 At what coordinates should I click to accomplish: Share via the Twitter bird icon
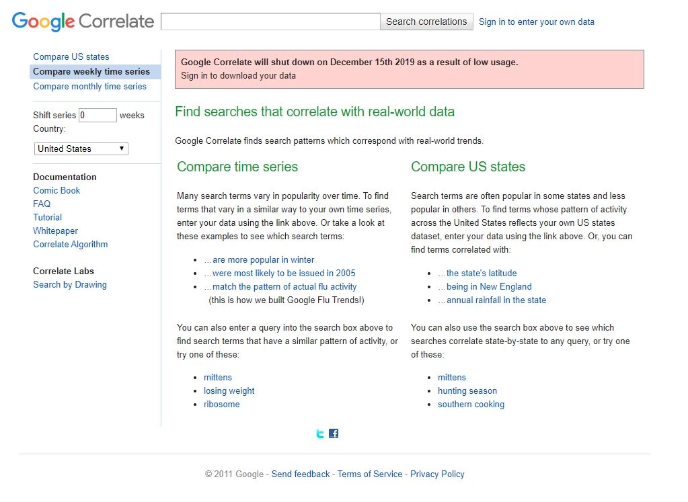(x=320, y=433)
